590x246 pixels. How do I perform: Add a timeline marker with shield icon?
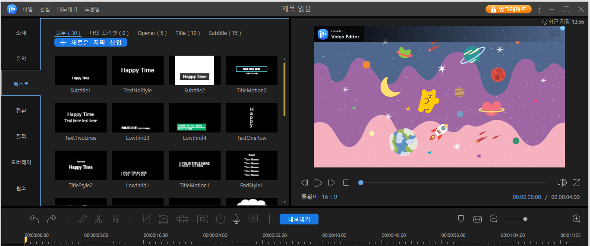(461, 219)
